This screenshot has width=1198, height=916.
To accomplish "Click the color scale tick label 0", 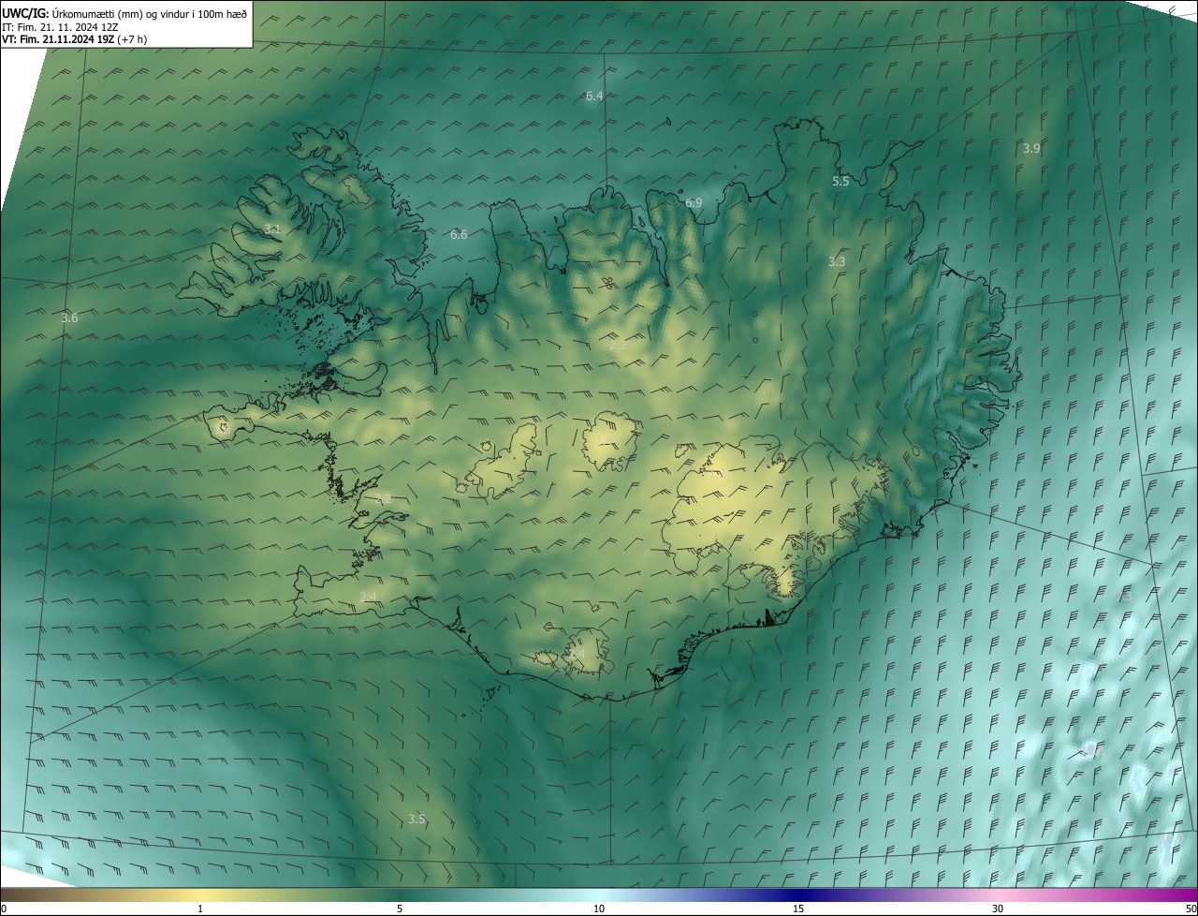I will tap(4, 909).
